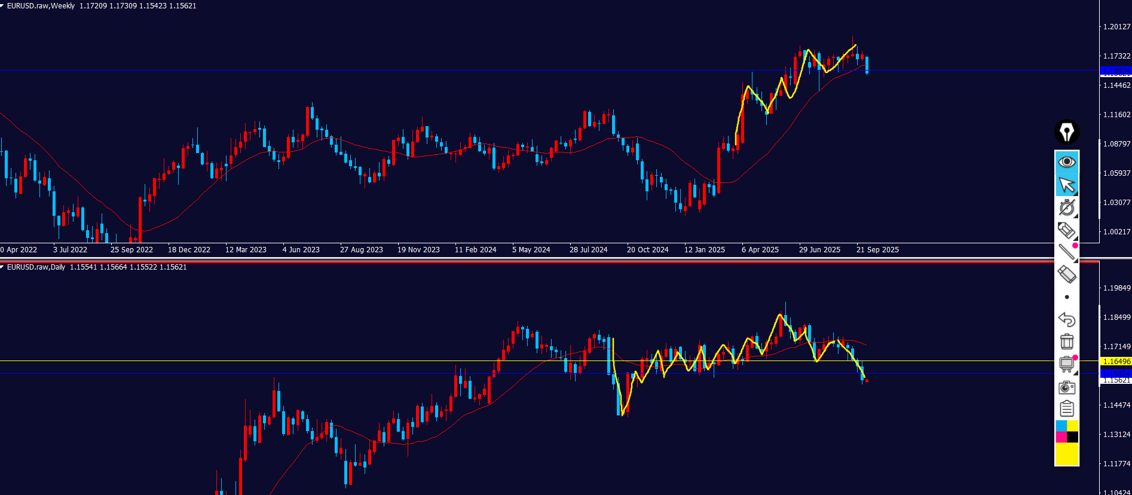Choose the straight line drawing tool
The height and width of the screenshot is (495, 1132).
click(x=1066, y=252)
